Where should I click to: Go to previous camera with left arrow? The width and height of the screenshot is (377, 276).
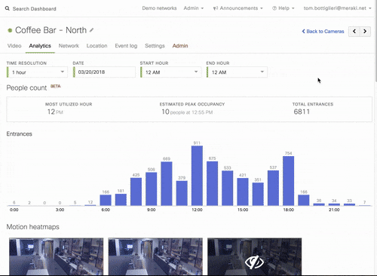point(354,32)
